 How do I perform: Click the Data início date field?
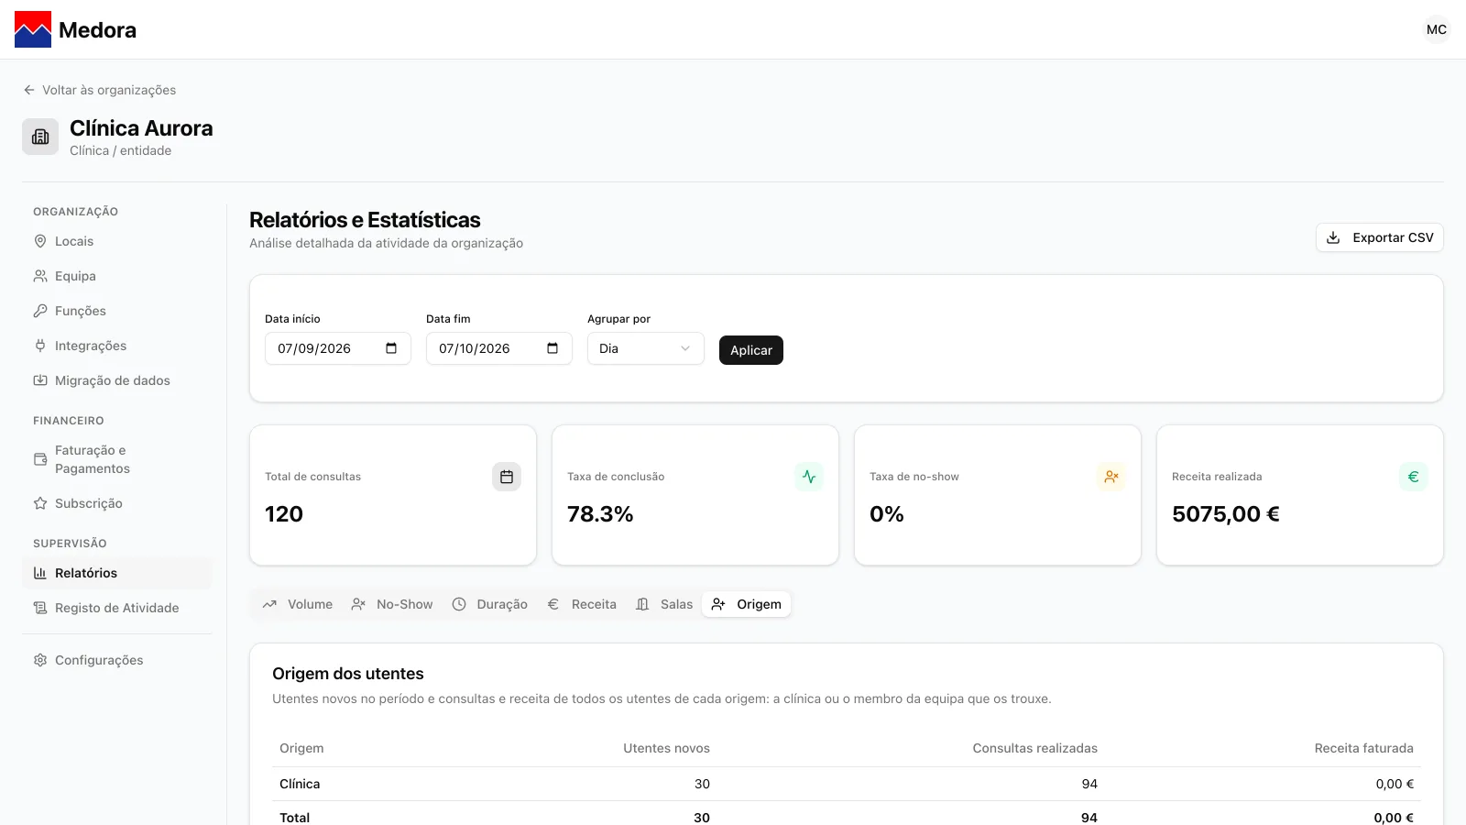pos(338,348)
